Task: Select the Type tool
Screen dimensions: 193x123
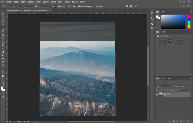Action: pyautogui.click(x=3, y=66)
